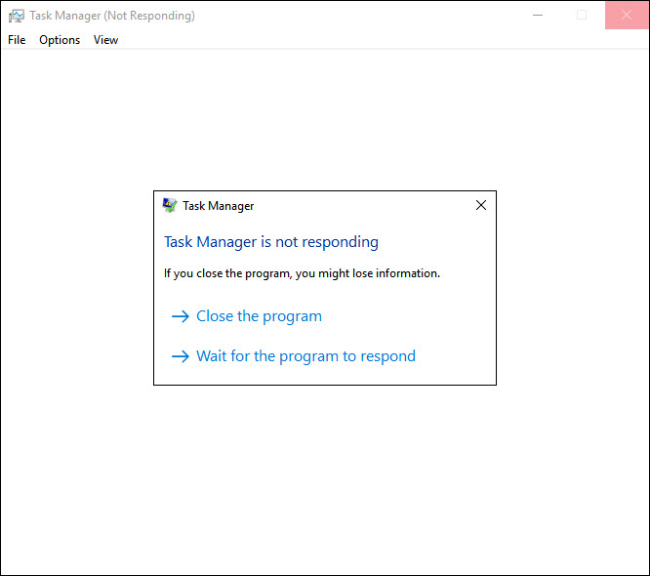Click the arrow icon beside Wait for the program
The height and width of the screenshot is (576, 650).
(180, 356)
